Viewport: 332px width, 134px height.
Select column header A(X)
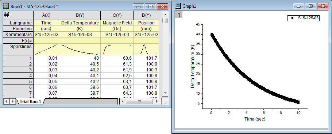tap(46, 15)
